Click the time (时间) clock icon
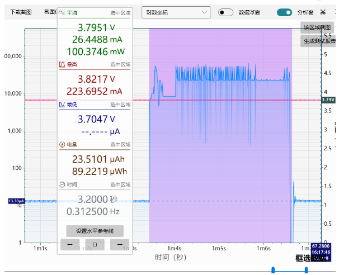This screenshot has height=275, width=339. tap(62, 184)
